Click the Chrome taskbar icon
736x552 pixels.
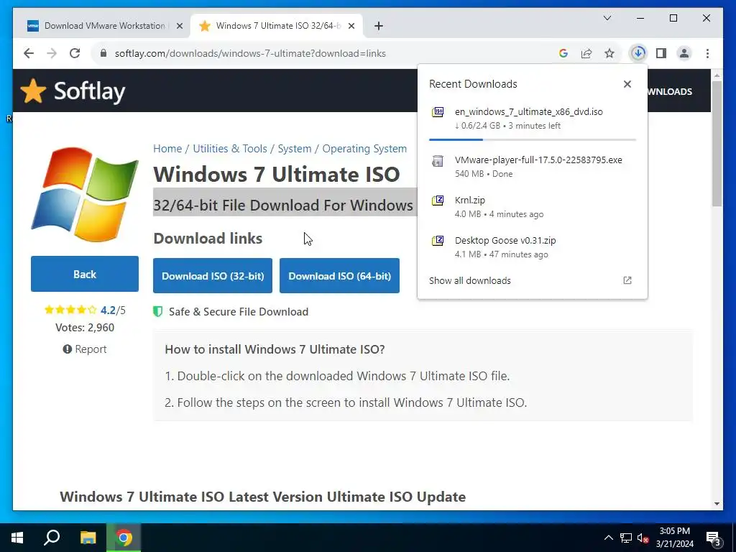[124, 538]
